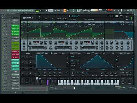Click the top LFO shape tool icon

pos(117,56)
